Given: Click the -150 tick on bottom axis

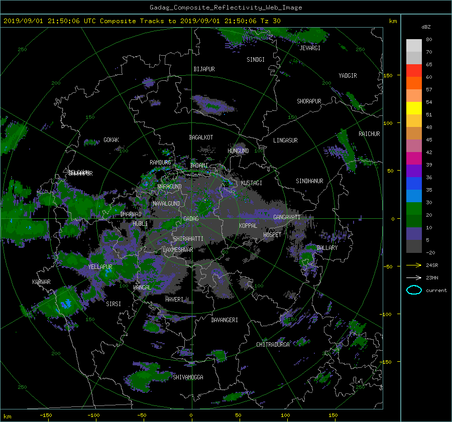Looking at the screenshot, I should [46, 415].
